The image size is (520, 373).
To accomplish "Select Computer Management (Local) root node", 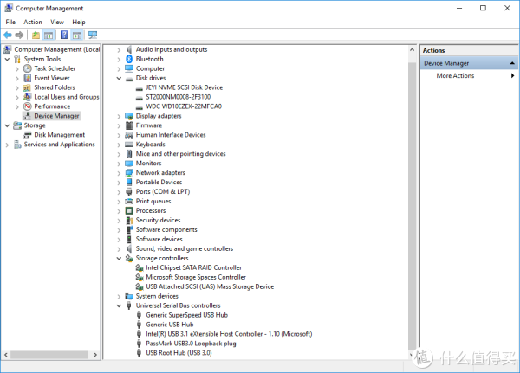I will (56, 49).
